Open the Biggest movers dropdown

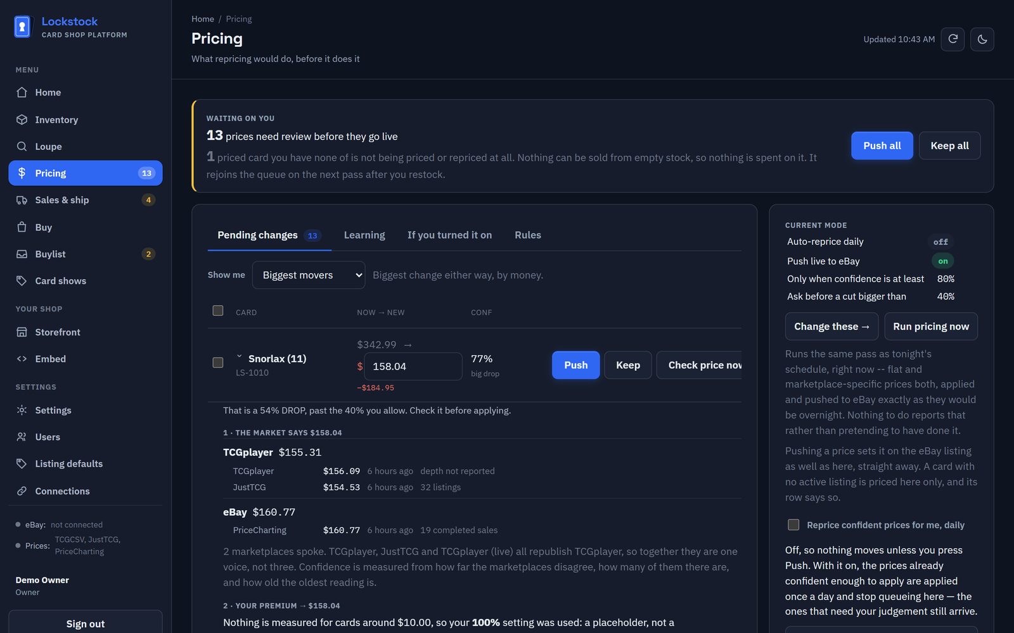pos(309,275)
